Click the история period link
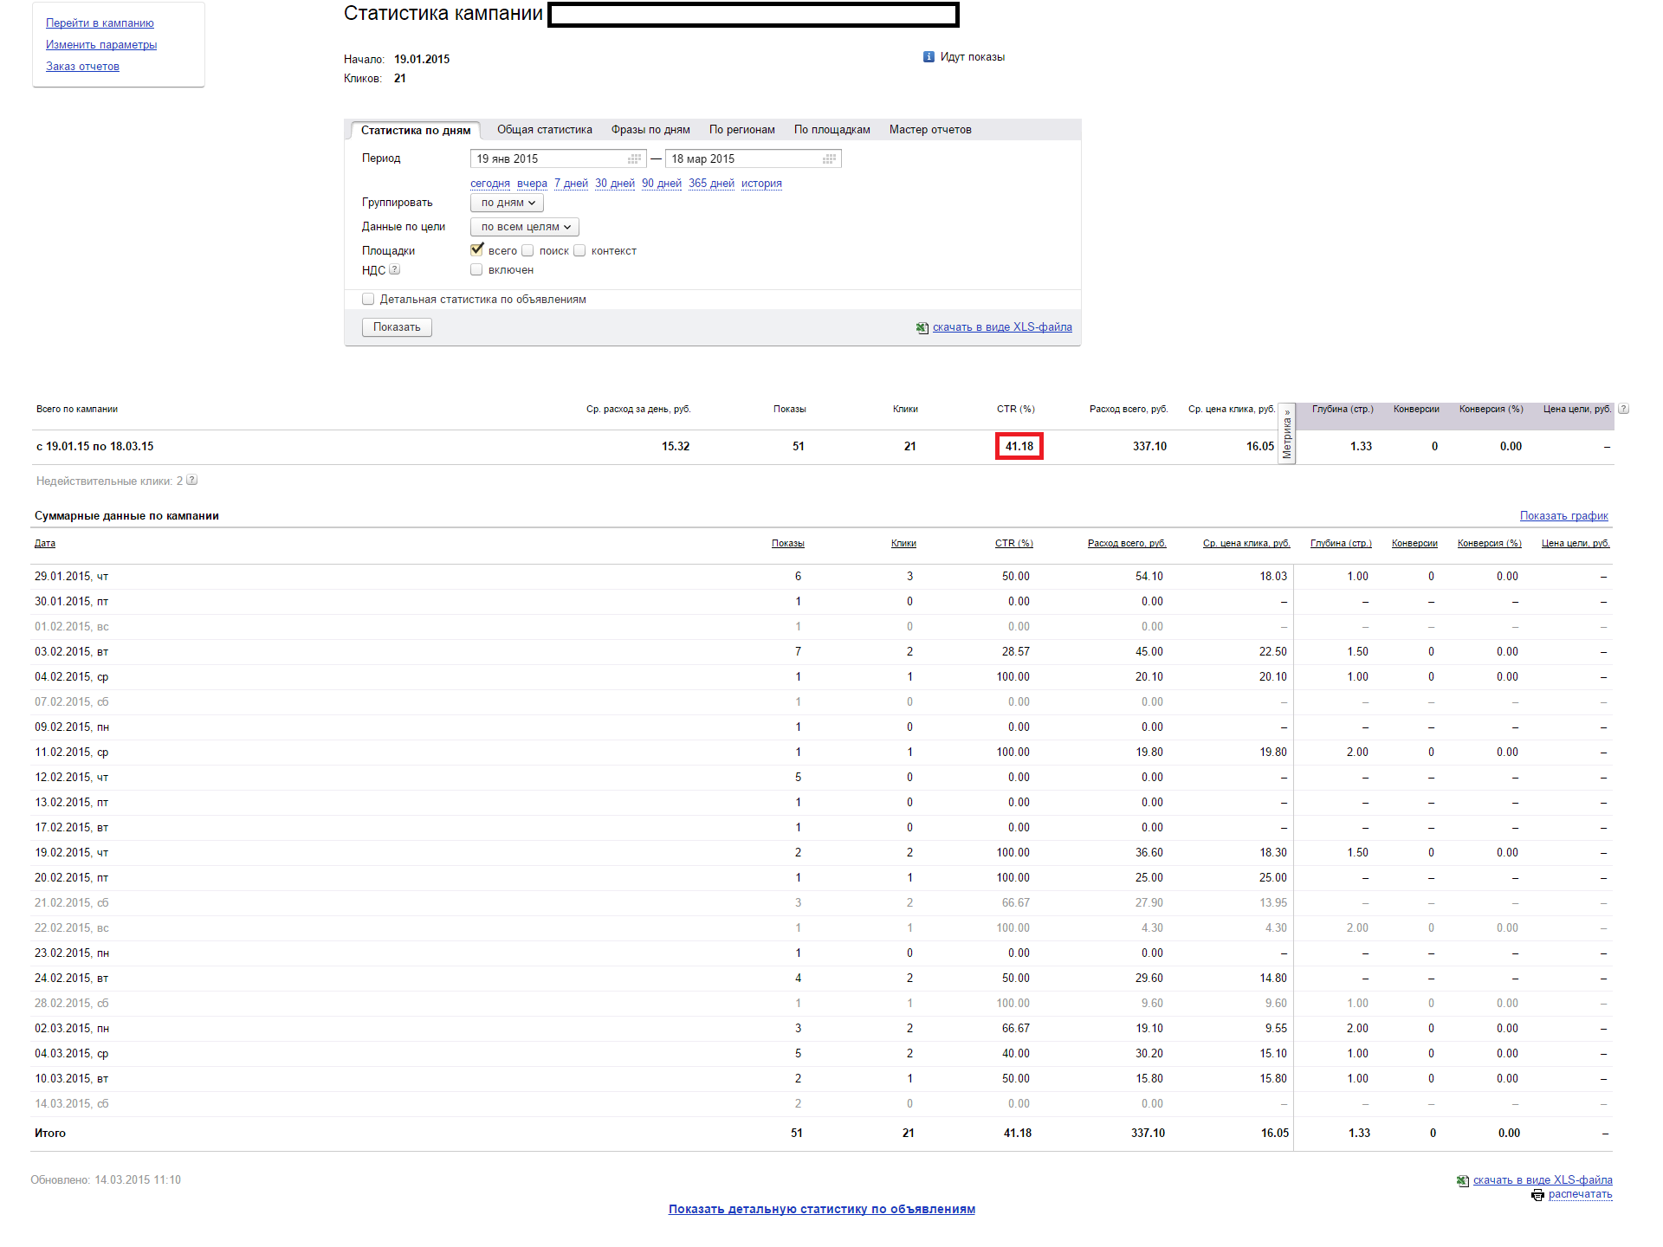 [x=761, y=184]
